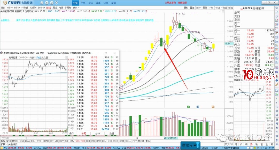Viewport: 279px width, 150px height.
Task: Expand the 扩展 panel
Action: [x=3, y=144]
